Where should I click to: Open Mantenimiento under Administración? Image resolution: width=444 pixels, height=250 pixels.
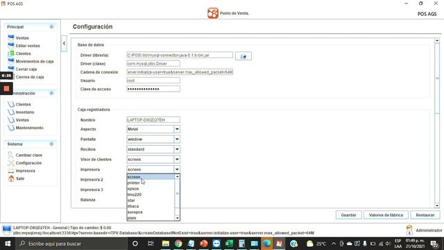[x=29, y=128]
